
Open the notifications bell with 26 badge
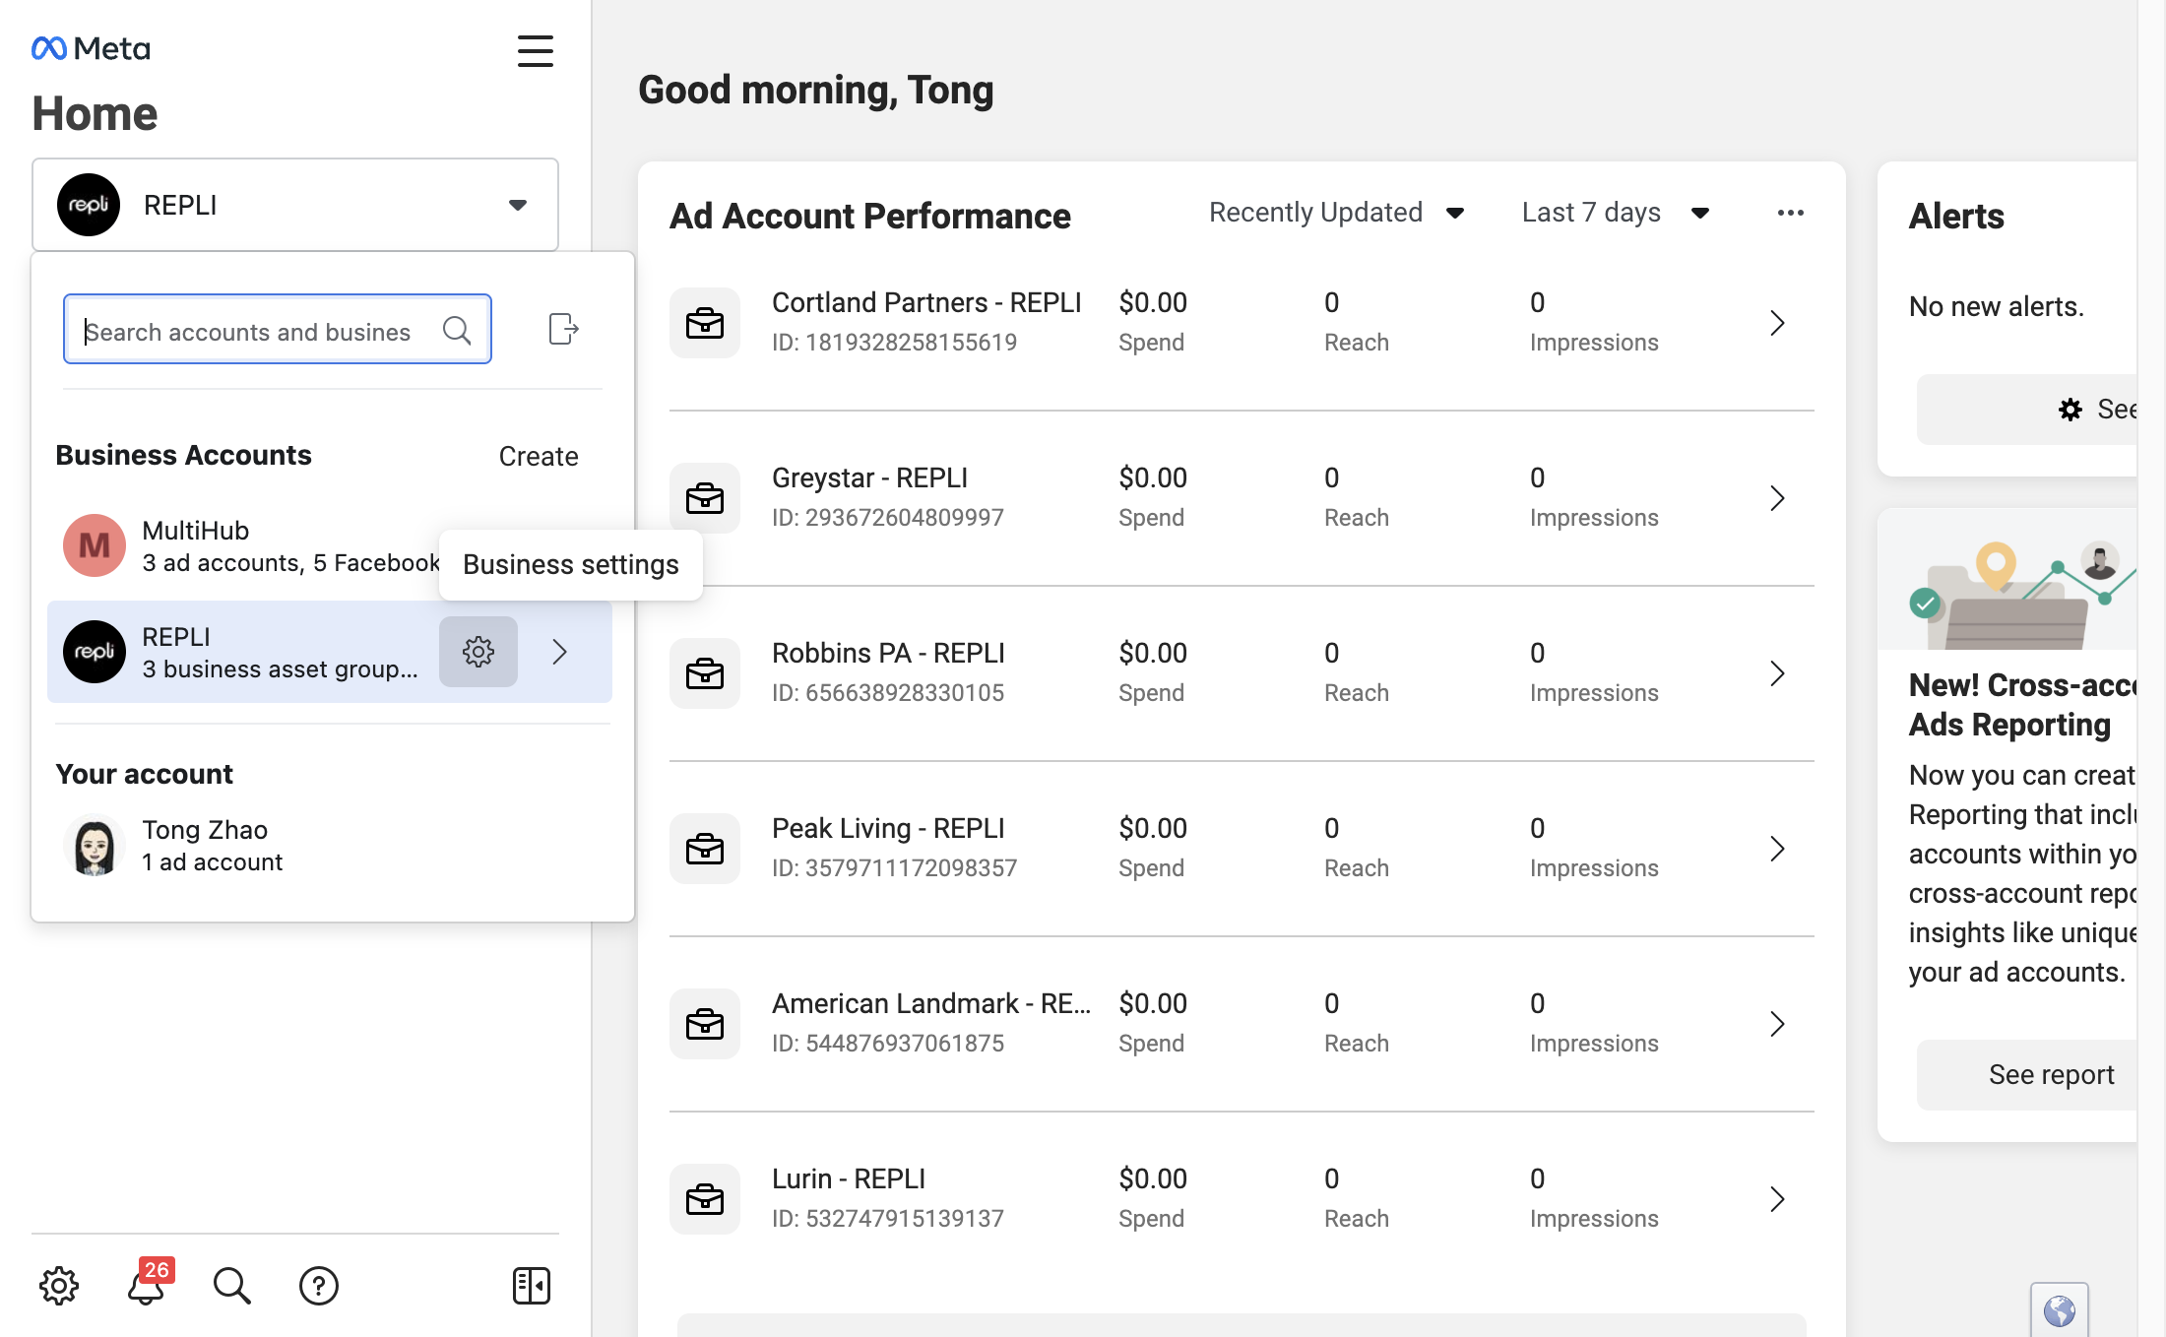[146, 1286]
